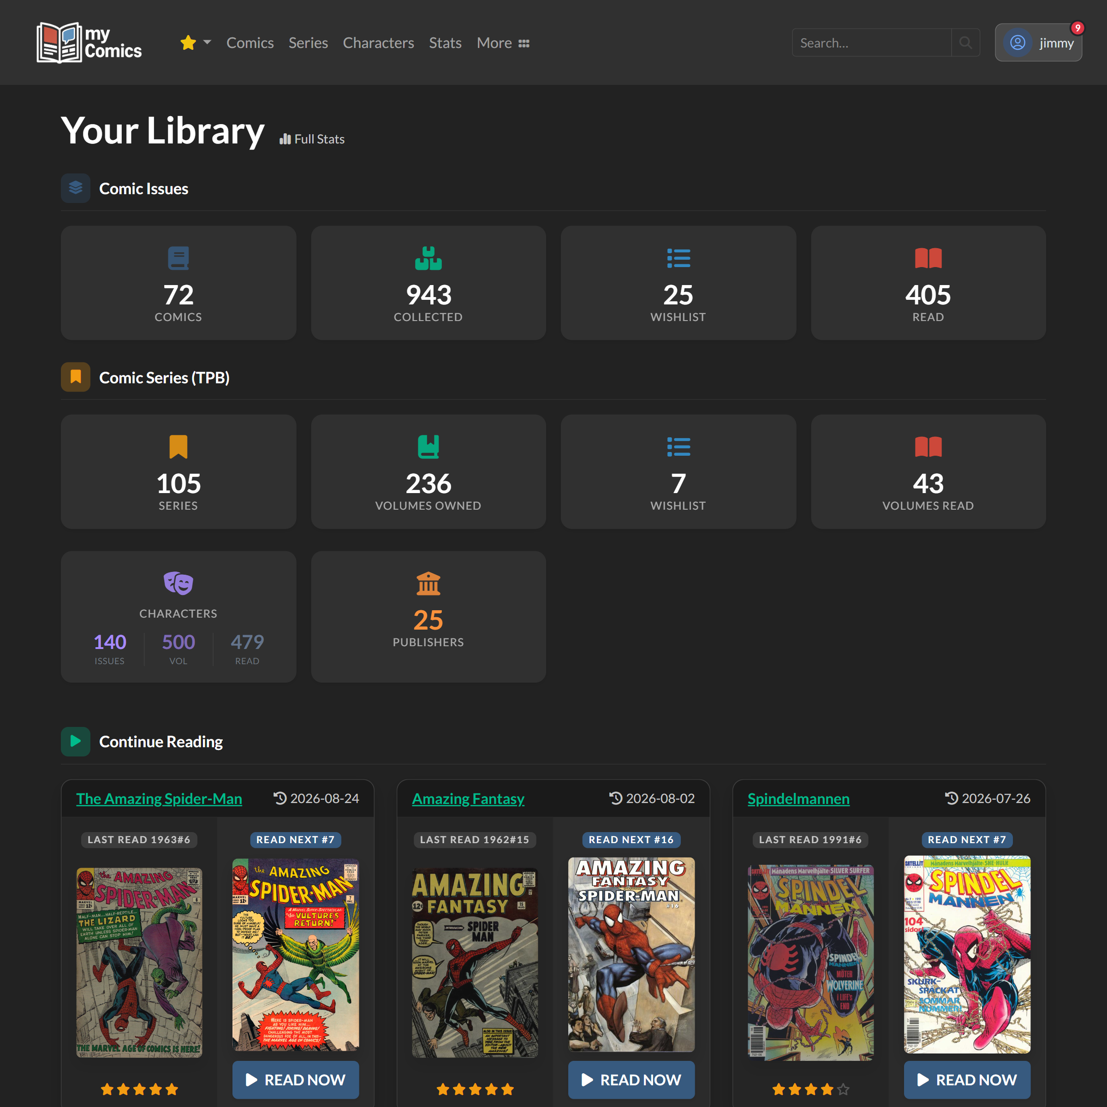
Task: Click the Characters theater masks icon
Action: (178, 583)
